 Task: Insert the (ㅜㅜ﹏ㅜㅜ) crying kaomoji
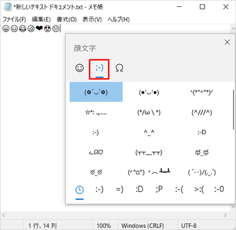pyautogui.click(x=149, y=152)
